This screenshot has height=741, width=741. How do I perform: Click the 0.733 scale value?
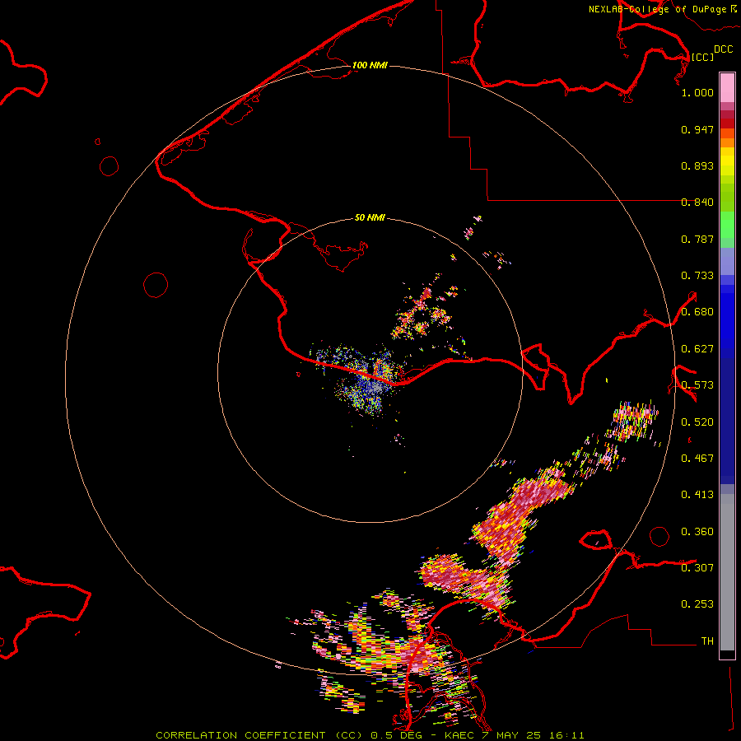[697, 276]
